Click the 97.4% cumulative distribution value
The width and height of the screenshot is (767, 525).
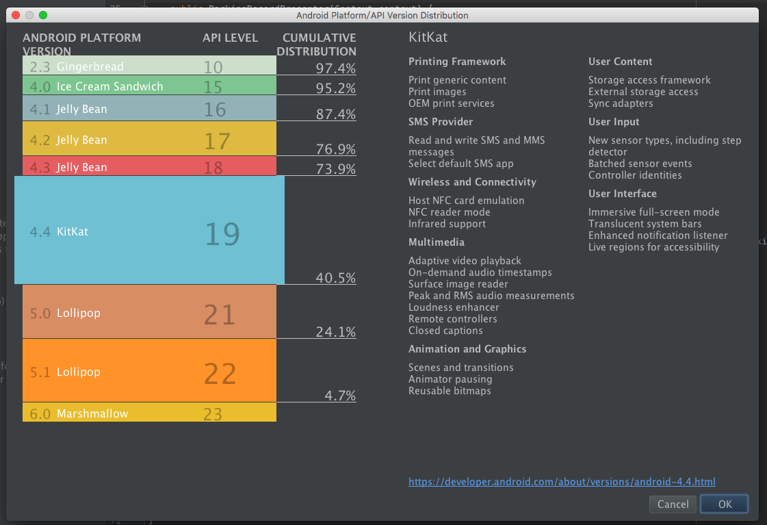pyautogui.click(x=335, y=68)
